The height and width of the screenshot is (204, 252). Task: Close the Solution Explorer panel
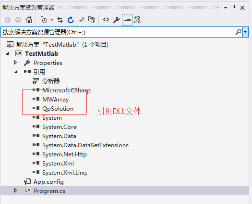pos(242,8)
